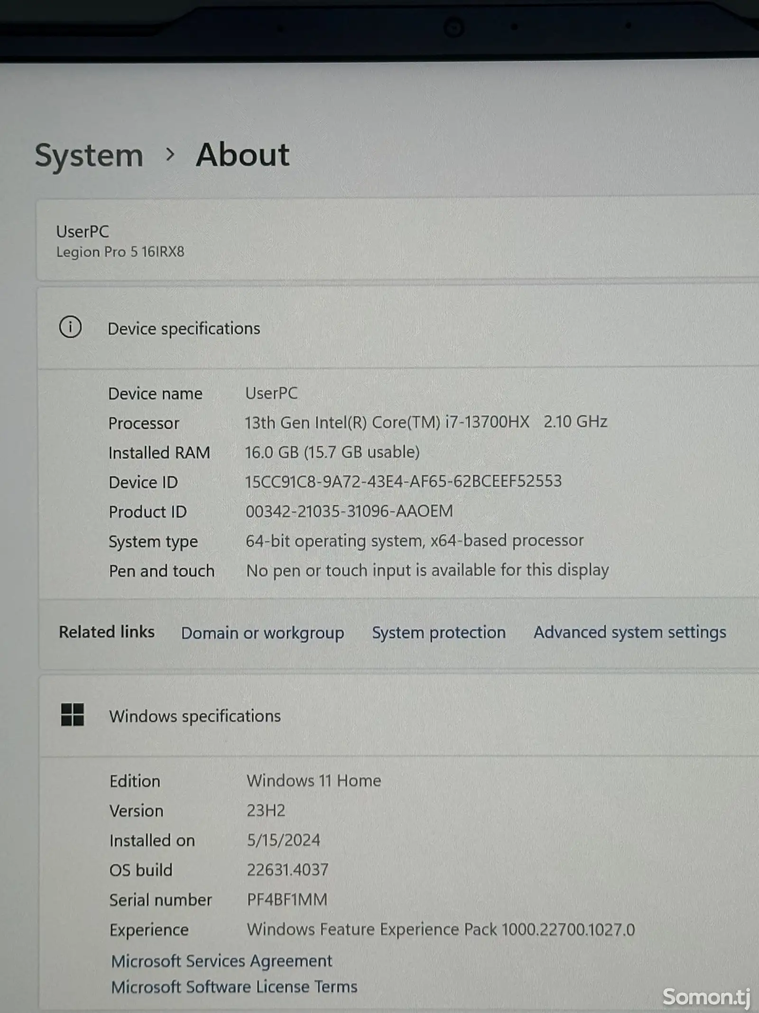Select the UserPC name in the top card
This screenshot has height=1013, width=759.
click(83, 231)
